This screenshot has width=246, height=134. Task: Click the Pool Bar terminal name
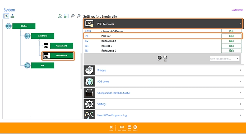tap(106, 36)
